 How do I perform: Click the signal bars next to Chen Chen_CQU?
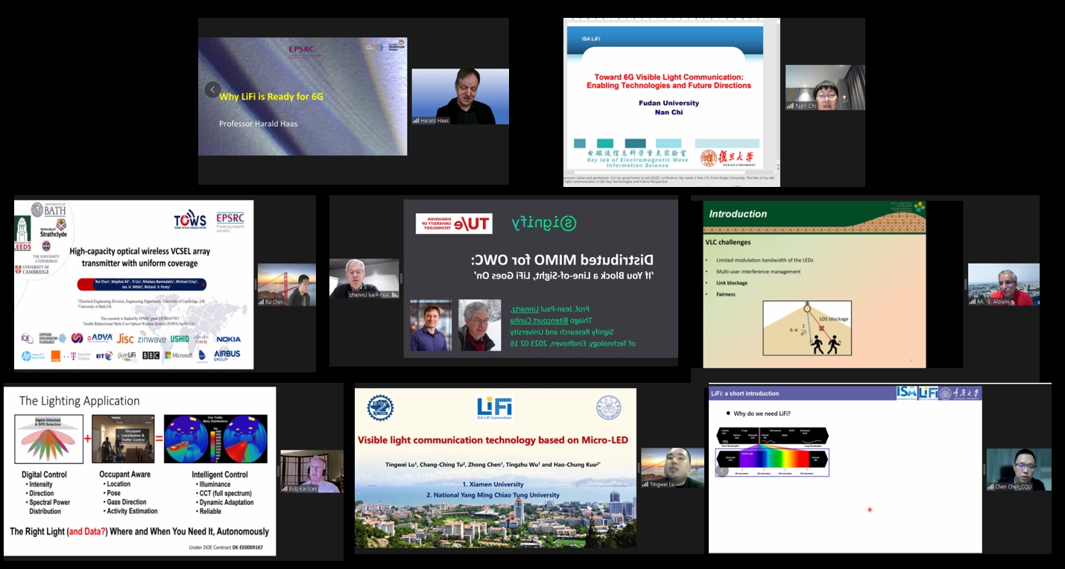click(990, 486)
